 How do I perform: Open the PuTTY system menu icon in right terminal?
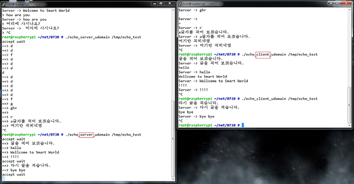click(180, 4)
